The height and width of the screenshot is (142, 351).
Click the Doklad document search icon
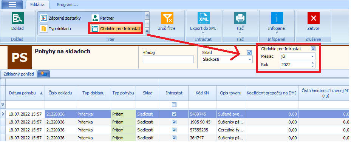[x=18, y=19]
